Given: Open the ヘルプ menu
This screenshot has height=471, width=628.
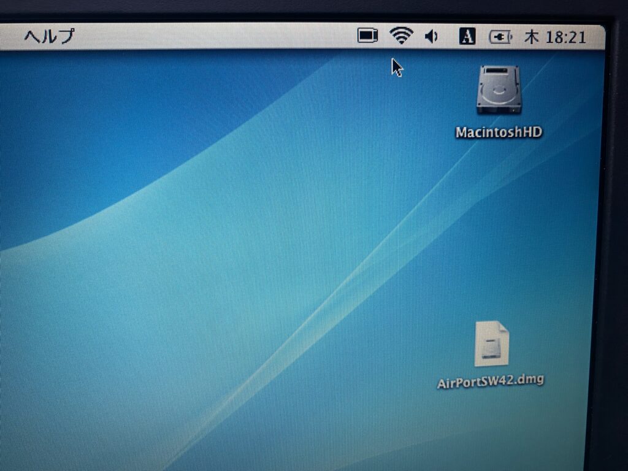Looking at the screenshot, I should 50,36.
